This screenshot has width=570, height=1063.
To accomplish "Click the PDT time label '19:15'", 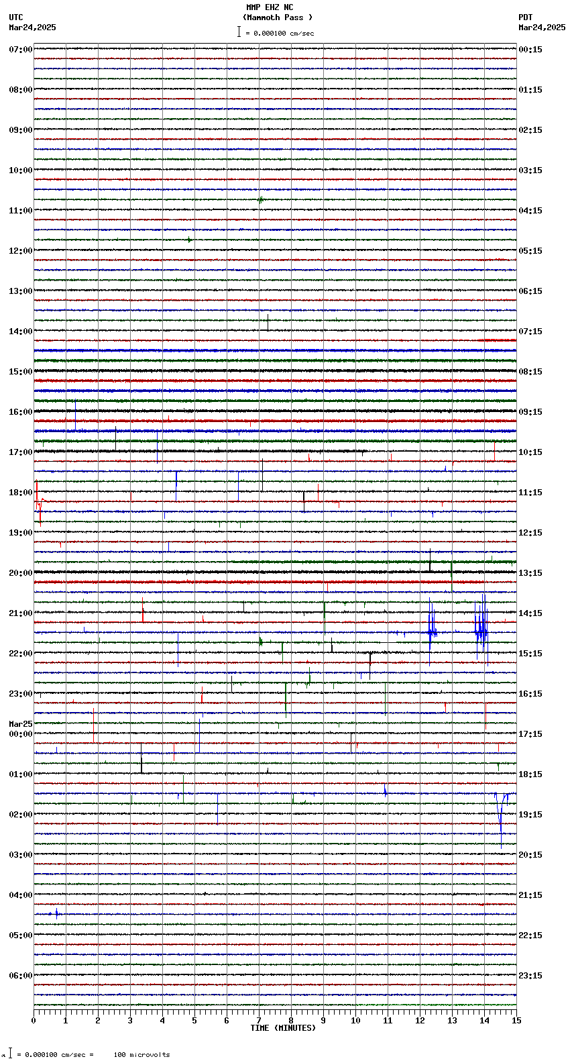I will tap(530, 815).
